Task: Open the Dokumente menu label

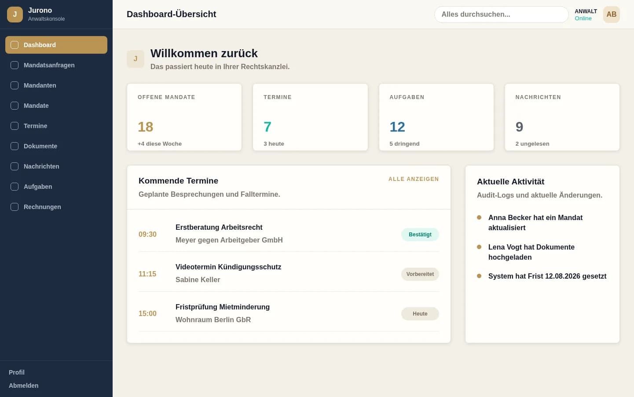Action: 40,146
